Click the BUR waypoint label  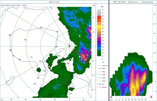[41, 27]
